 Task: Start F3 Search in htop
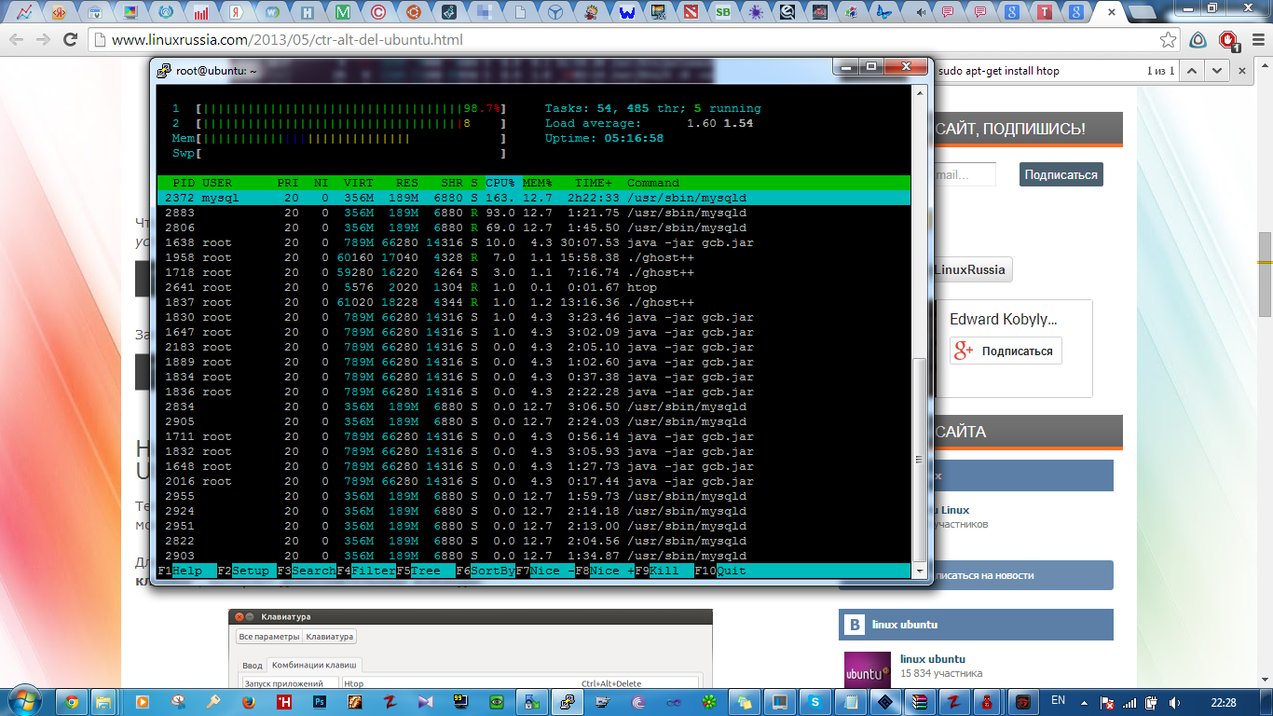307,571
